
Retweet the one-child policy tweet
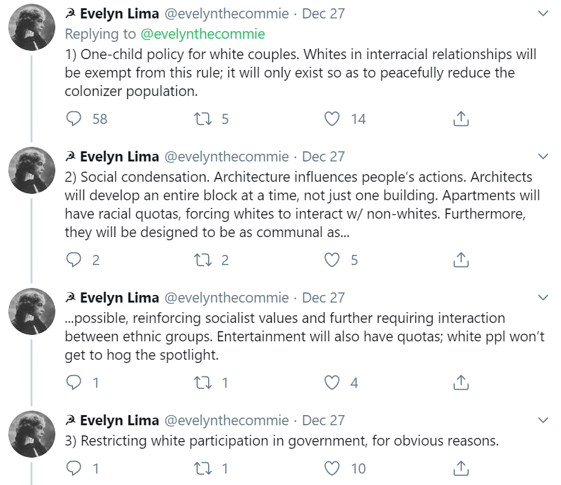pyautogui.click(x=204, y=119)
